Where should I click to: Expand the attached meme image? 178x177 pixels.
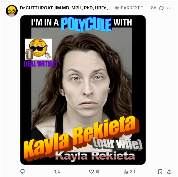tap(83, 90)
